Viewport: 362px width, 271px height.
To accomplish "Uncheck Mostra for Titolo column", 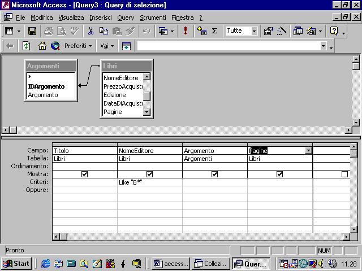I will tap(84, 174).
